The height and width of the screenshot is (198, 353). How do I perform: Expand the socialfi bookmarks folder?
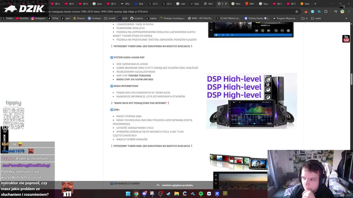pos(110,18)
